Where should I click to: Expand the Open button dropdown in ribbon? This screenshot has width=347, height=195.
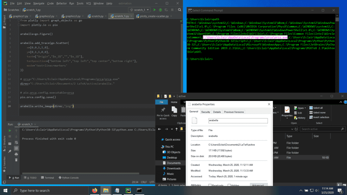[x=305, y=108]
